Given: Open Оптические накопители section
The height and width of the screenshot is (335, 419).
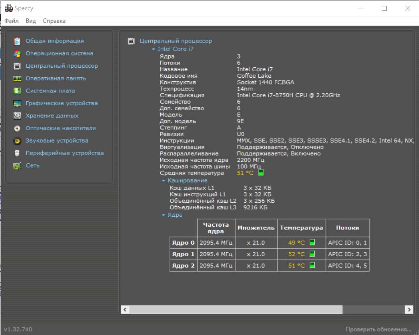Looking at the screenshot, I should (x=61, y=128).
